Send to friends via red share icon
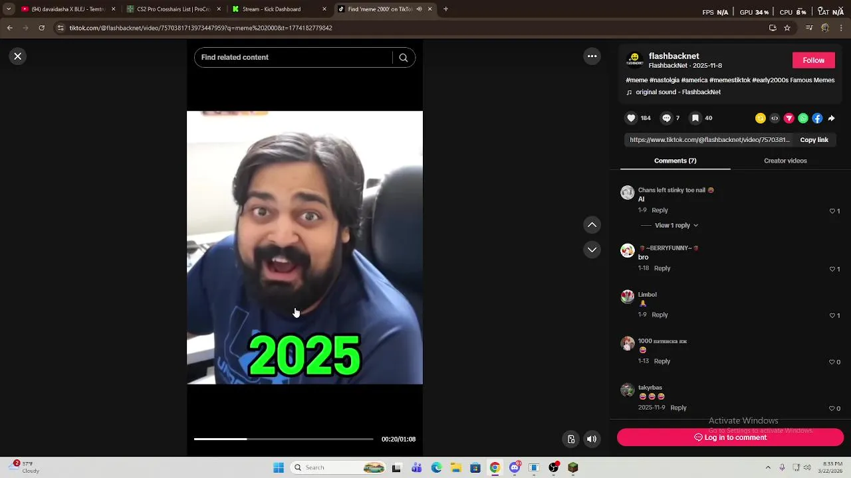 point(789,118)
